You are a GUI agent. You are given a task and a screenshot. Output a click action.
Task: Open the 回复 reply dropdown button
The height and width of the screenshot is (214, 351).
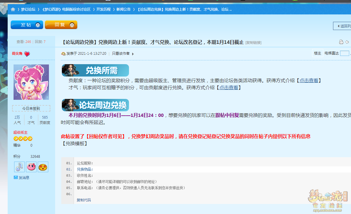coord(61,25)
